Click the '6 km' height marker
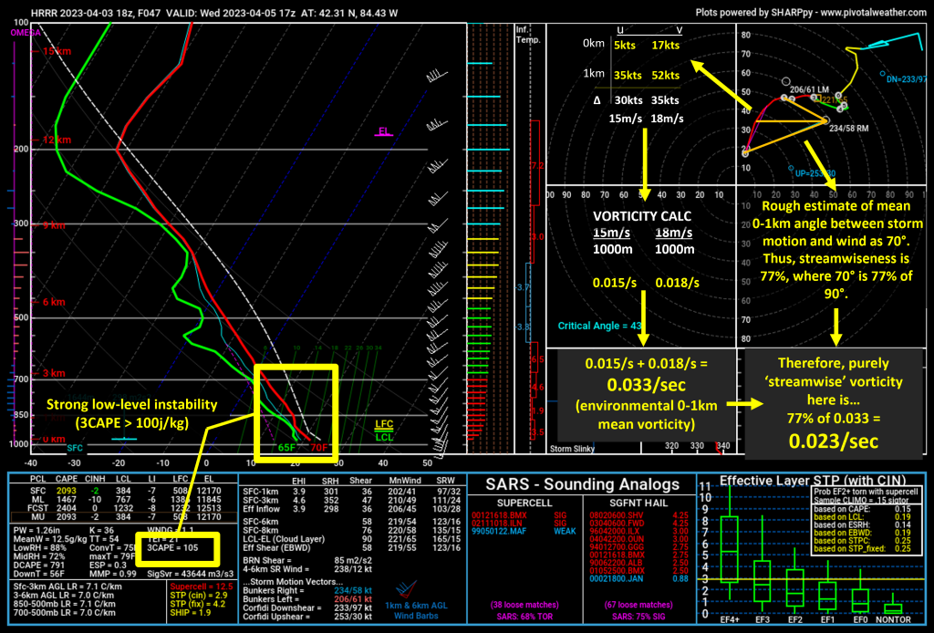This screenshot has width=934, height=633. [x=54, y=302]
